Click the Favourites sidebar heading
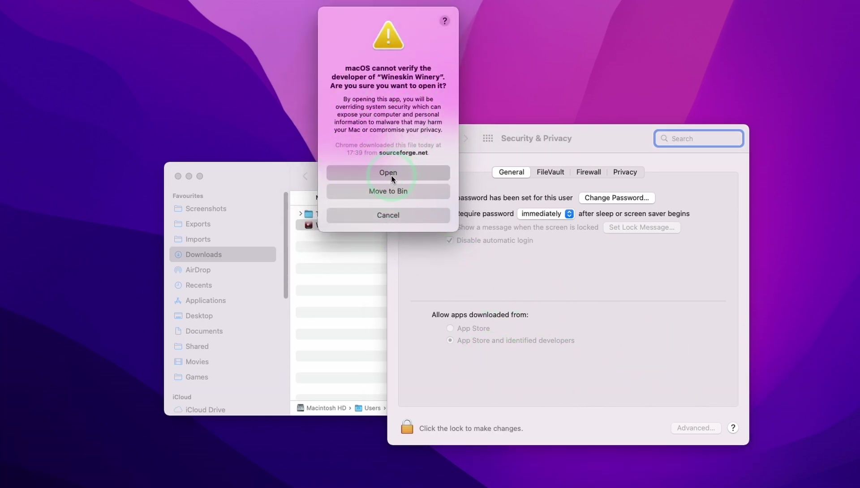860x488 pixels. point(188,196)
